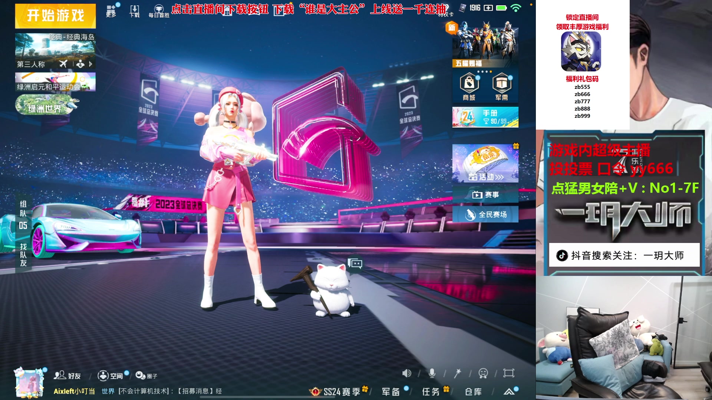The image size is (712, 400).
Task: Open the player avatar profile
Action: 29,383
